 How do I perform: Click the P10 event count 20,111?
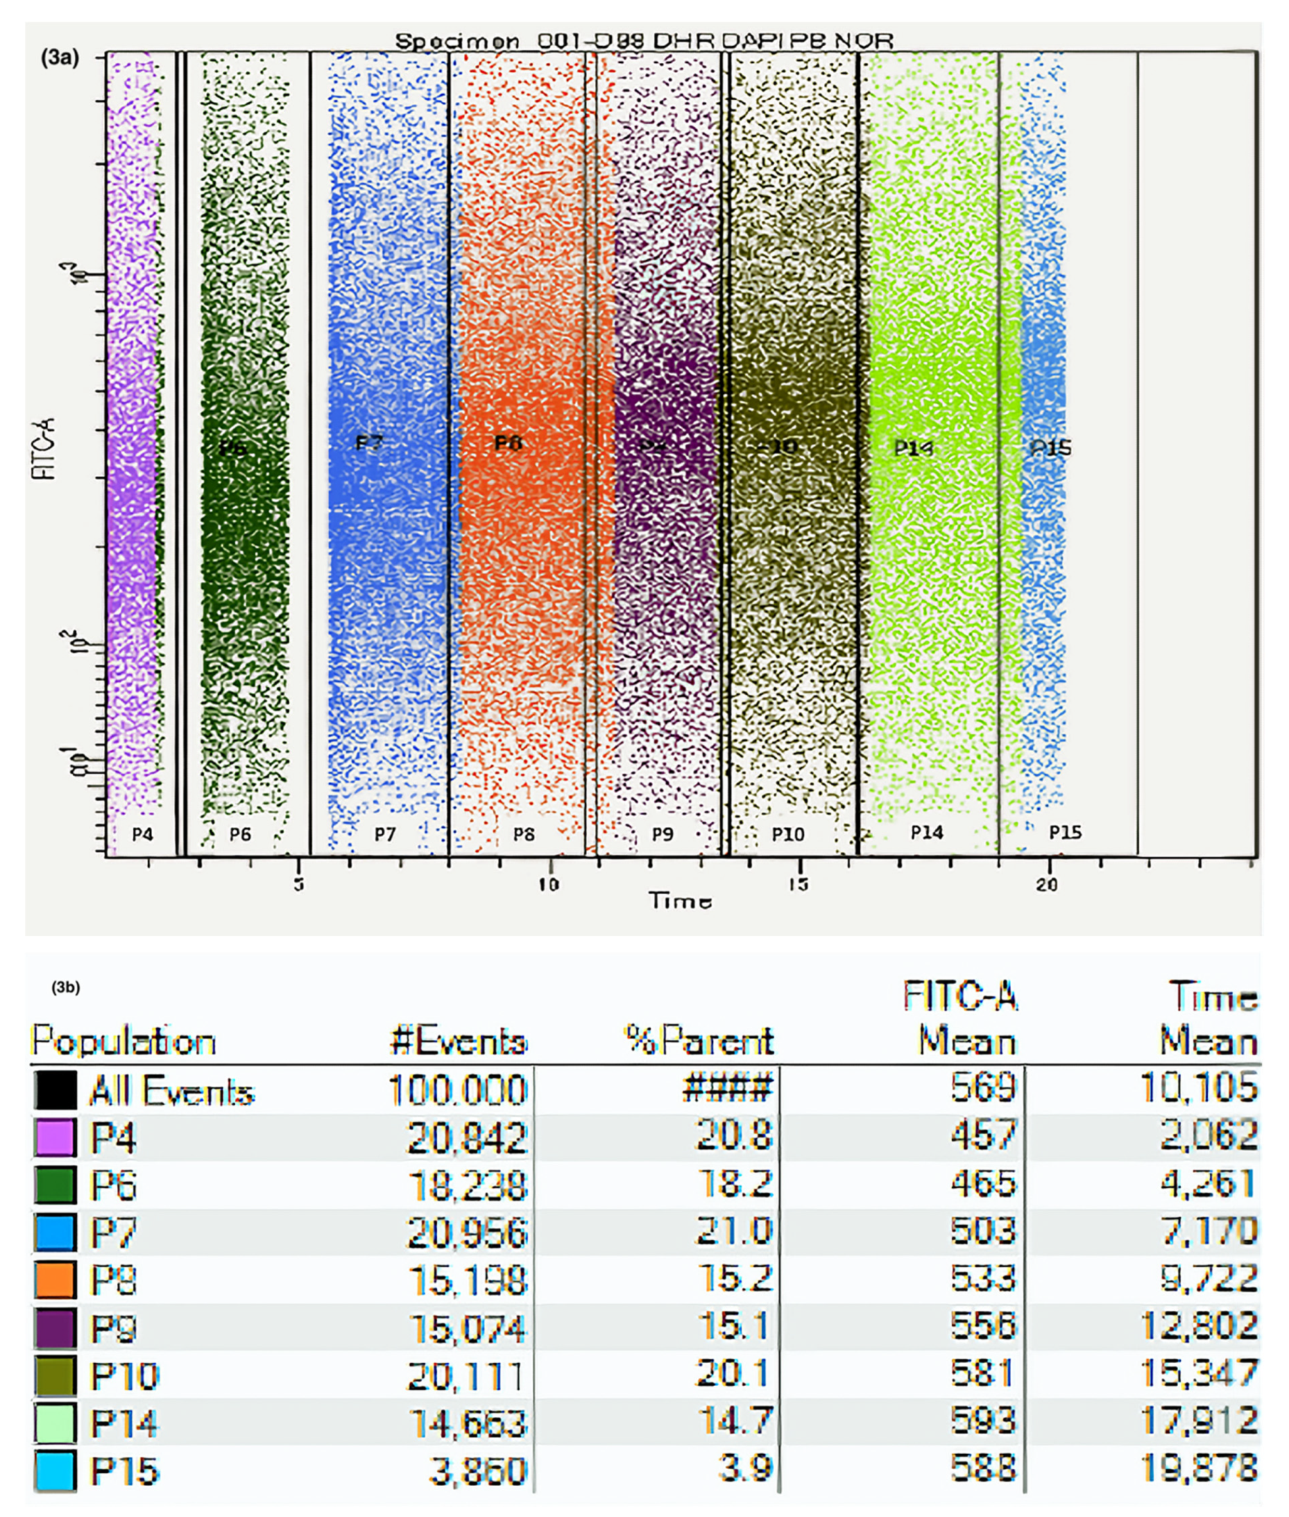click(465, 1377)
